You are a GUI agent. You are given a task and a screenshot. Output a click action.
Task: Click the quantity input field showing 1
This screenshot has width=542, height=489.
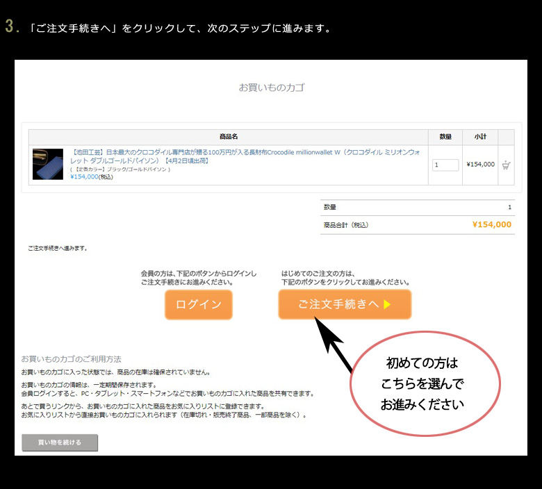pos(445,165)
